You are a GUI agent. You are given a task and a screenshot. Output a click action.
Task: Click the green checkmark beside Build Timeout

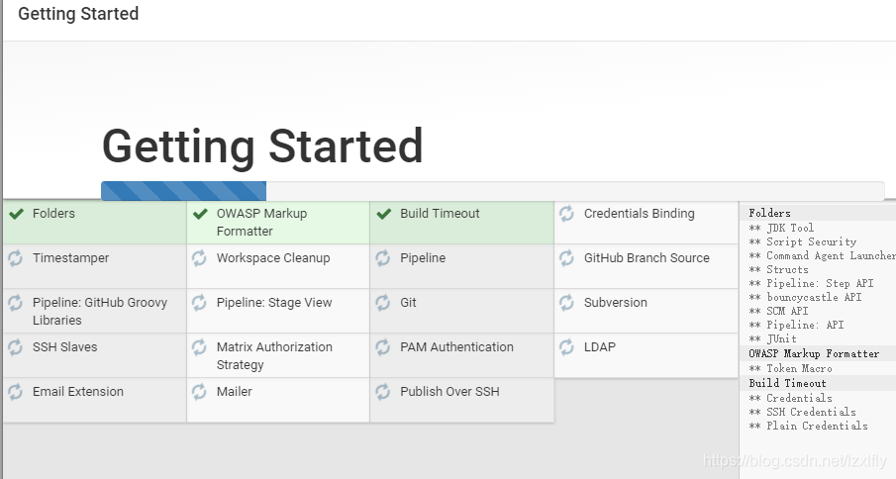click(x=383, y=214)
